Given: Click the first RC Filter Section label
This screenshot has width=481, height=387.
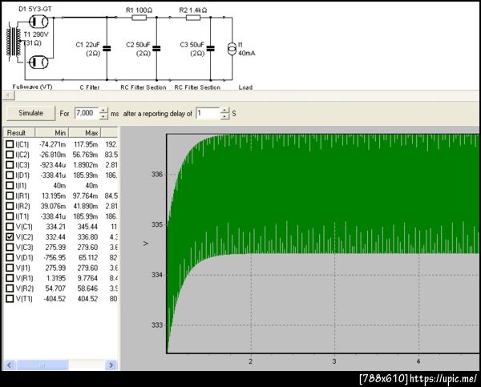Looking at the screenshot, I should click(143, 87).
